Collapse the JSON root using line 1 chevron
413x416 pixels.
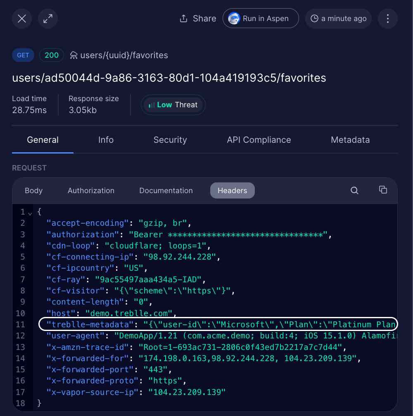[28, 212]
